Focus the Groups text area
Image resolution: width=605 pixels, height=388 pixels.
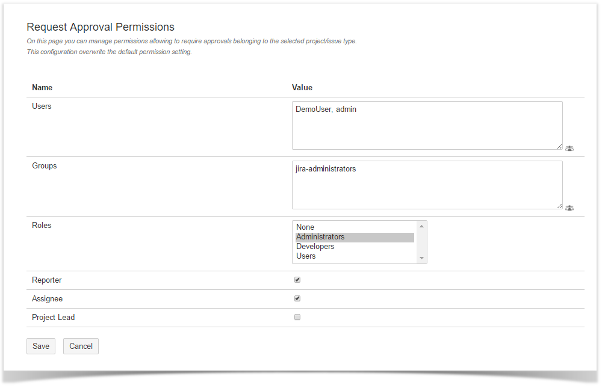pos(427,185)
